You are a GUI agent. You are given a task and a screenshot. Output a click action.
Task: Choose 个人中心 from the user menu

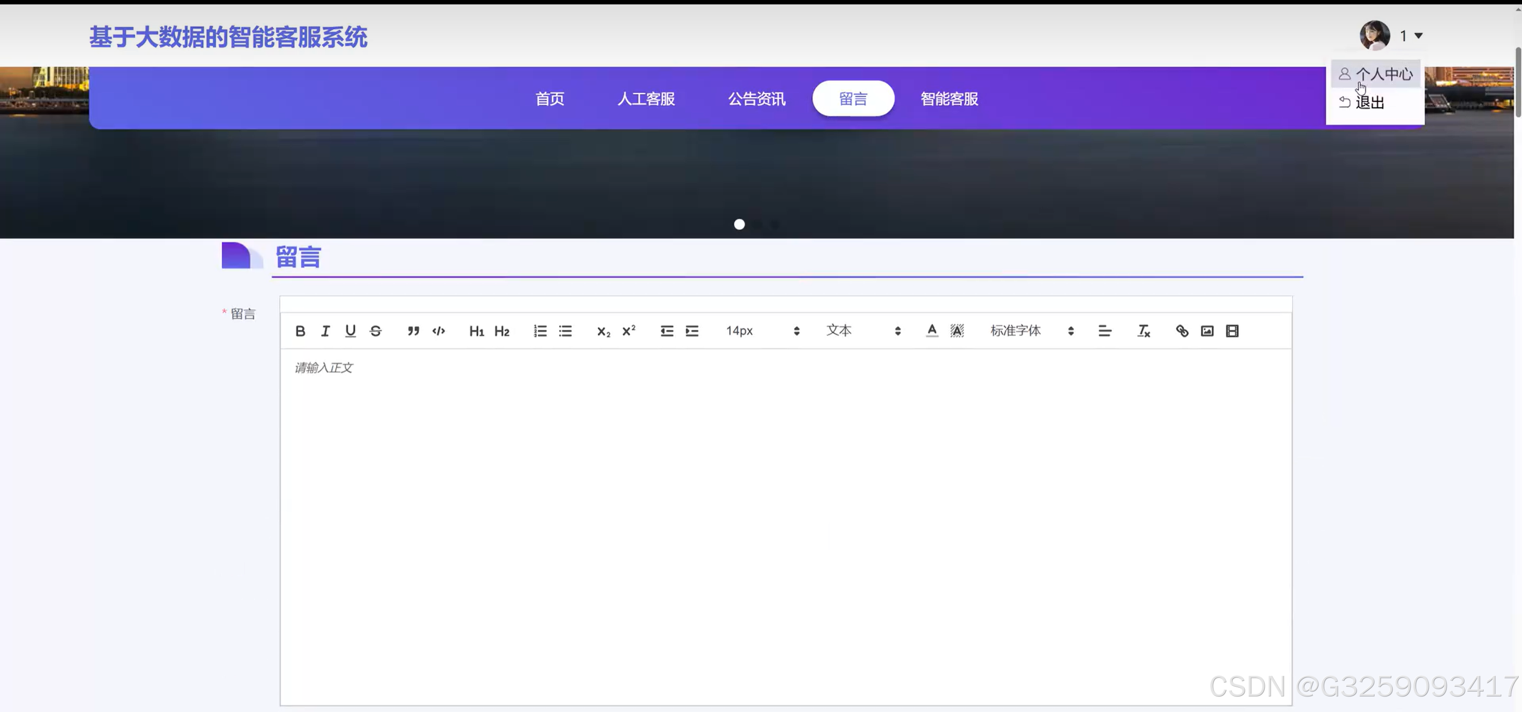pyautogui.click(x=1376, y=75)
